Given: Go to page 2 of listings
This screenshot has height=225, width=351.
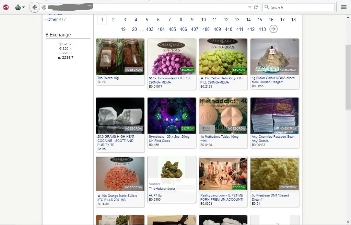Looking at the screenshot, I should (113, 20).
